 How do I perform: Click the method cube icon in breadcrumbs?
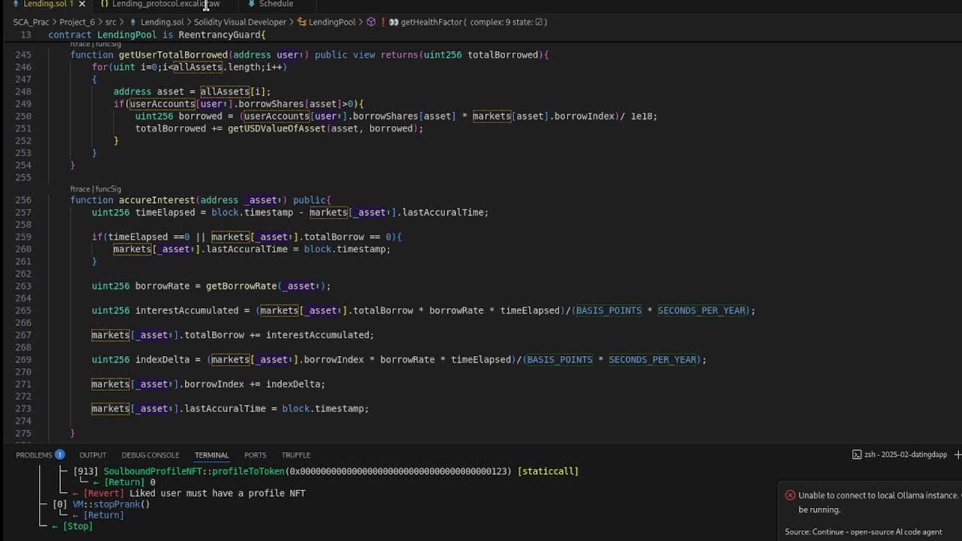coord(371,22)
